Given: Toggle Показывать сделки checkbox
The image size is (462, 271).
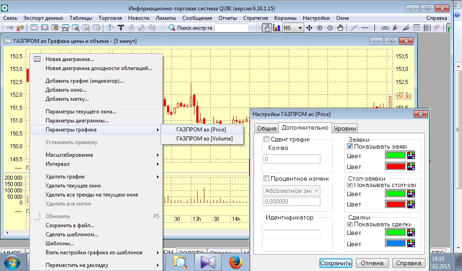Looking at the screenshot, I should click(x=350, y=224).
